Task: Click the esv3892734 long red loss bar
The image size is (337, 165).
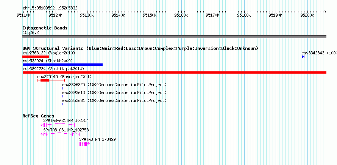Action: pos(174,72)
